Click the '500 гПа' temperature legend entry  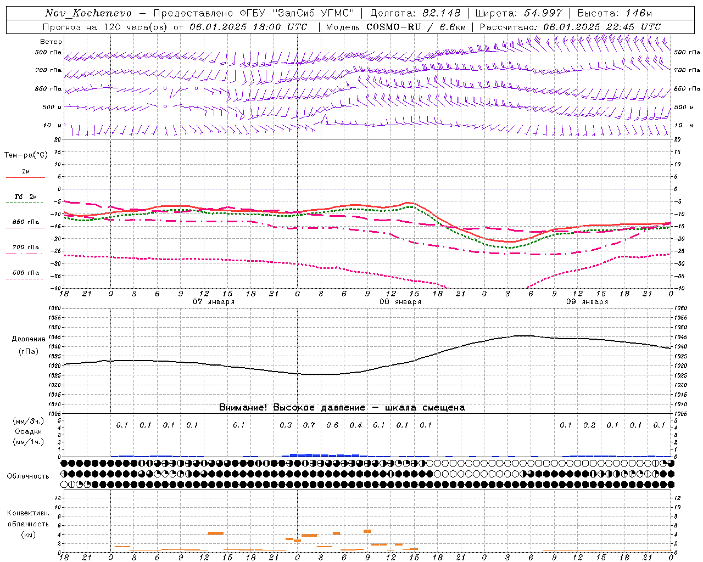[x=26, y=273]
